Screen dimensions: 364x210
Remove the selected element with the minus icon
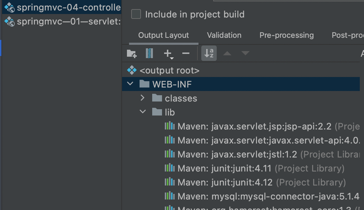(x=186, y=53)
